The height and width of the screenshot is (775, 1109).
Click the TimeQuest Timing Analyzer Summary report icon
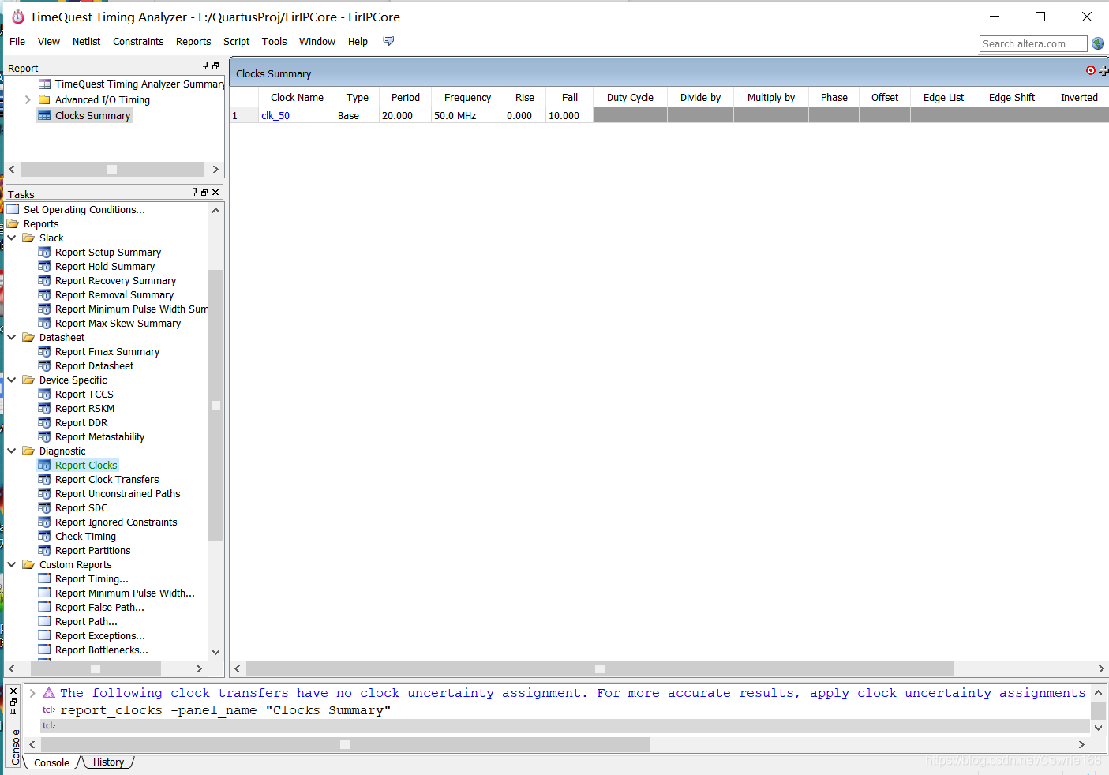pyautogui.click(x=44, y=84)
